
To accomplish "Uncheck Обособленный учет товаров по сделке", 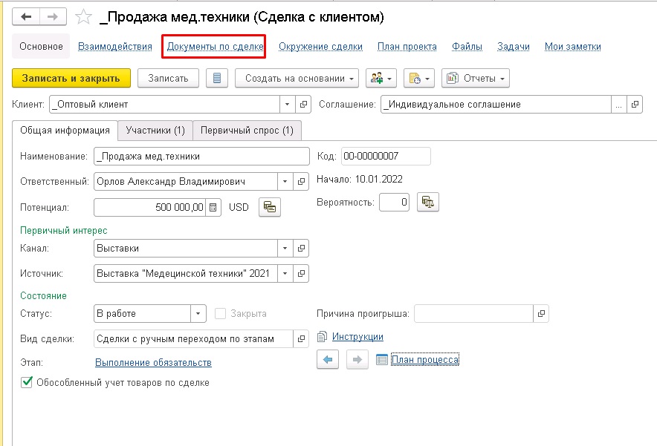I will coord(27,383).
